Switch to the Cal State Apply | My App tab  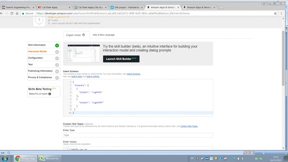90,7
